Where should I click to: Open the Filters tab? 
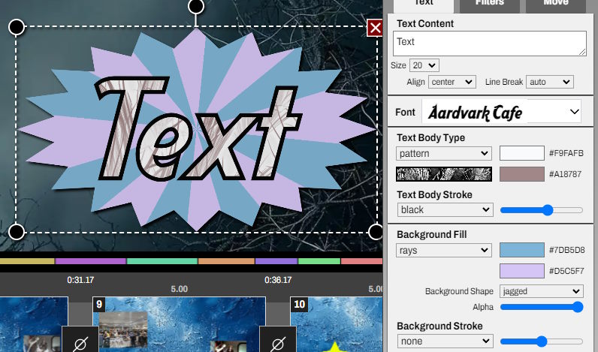click(491, 4)
